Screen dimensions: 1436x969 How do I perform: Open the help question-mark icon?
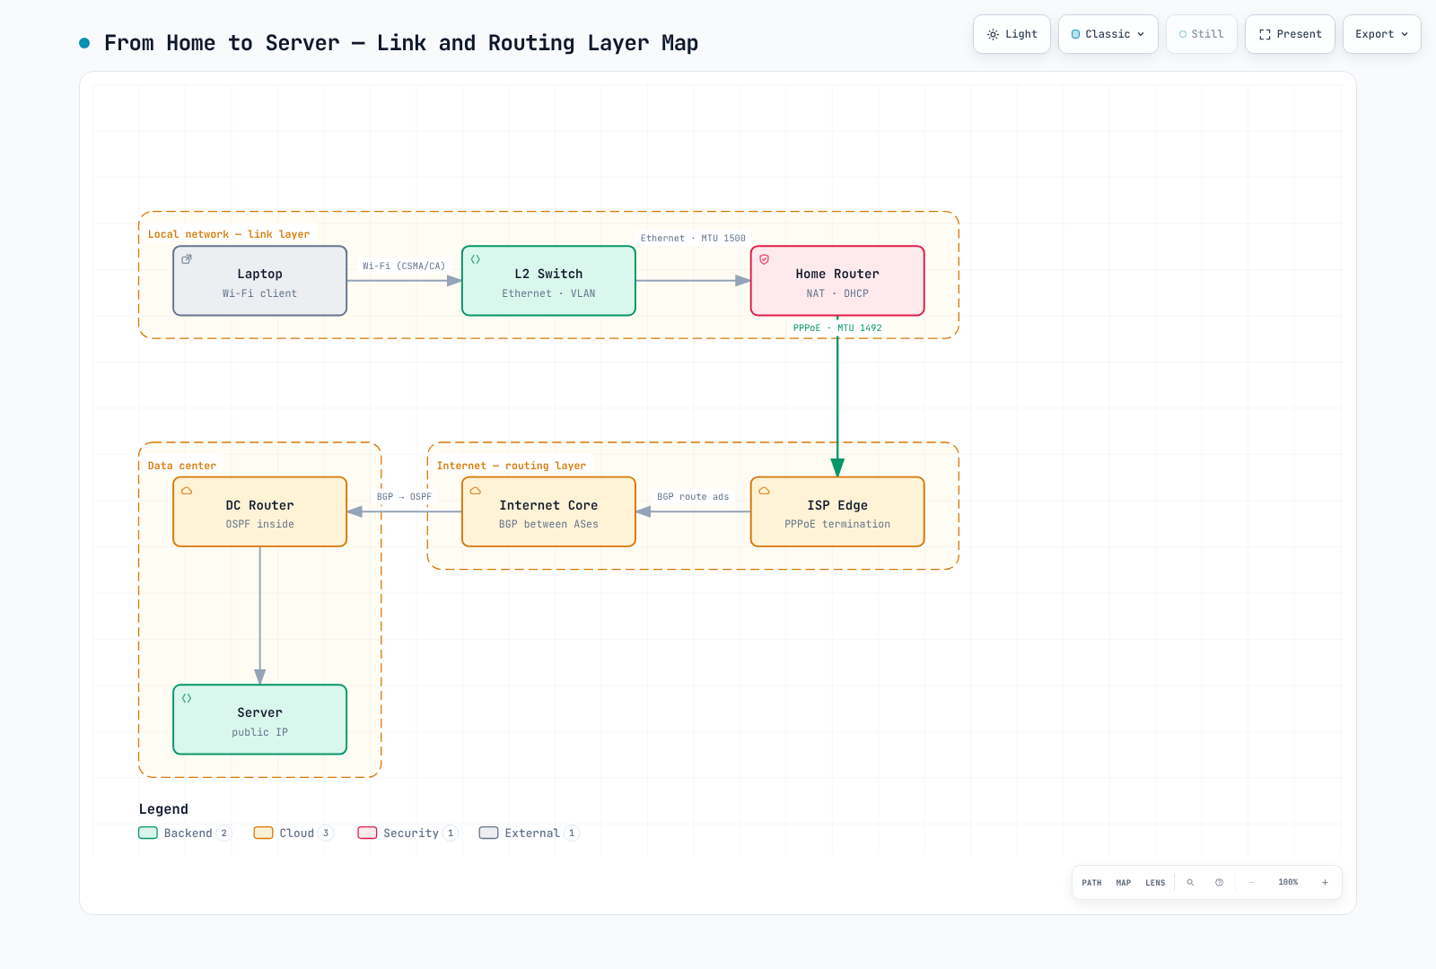(1219, 883)
